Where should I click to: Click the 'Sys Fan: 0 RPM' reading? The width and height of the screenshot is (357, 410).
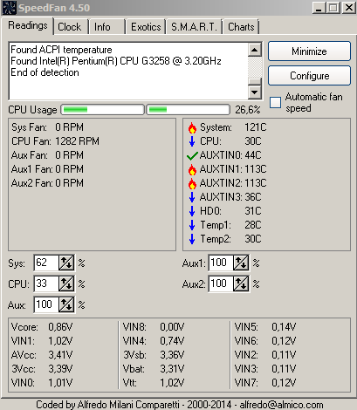click(x=47, y=127)
